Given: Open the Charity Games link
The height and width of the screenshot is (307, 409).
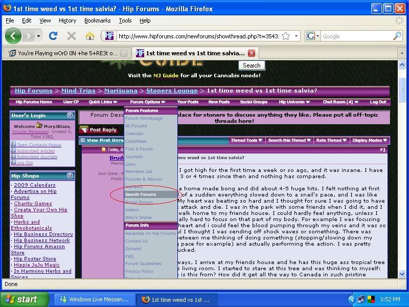Looking at the screenshot, I should point(33,204).
